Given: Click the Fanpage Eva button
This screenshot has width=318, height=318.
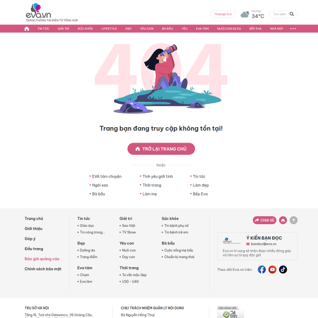Looking at the screenshot, I should (x=223, y=14).
